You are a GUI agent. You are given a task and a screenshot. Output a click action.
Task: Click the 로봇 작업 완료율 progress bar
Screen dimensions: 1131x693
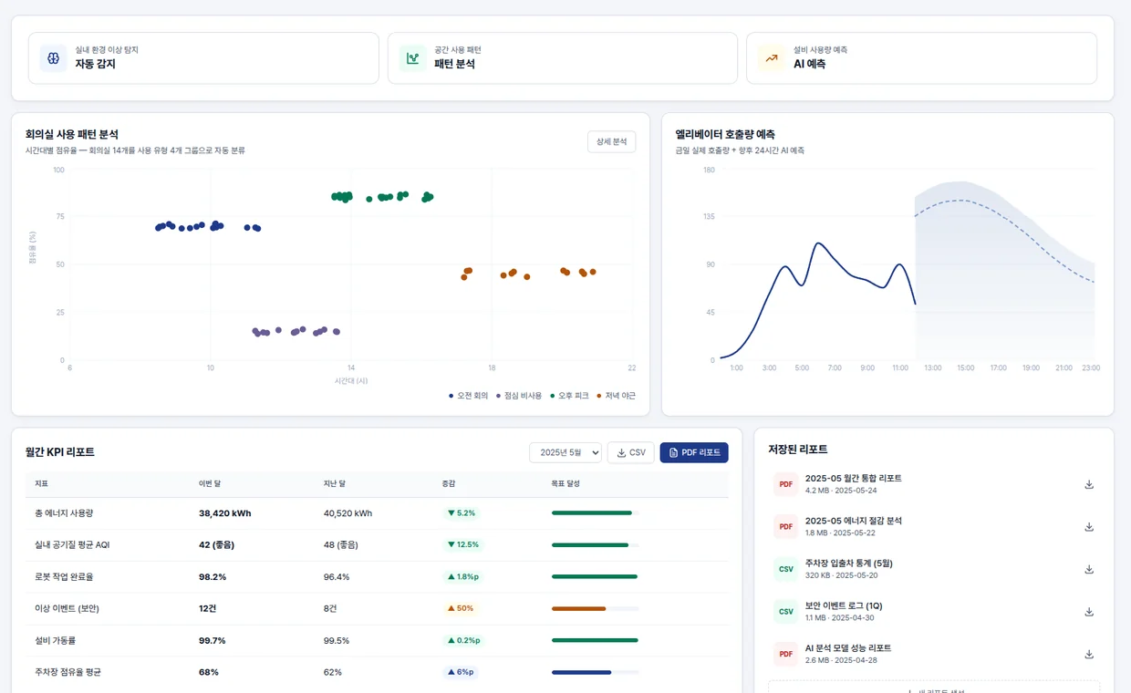click(x=595, y=576)
